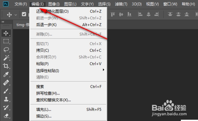Distribute bottom edges icon in options bar
This screenshot has height=121, width=198.
tap(186, 14)
